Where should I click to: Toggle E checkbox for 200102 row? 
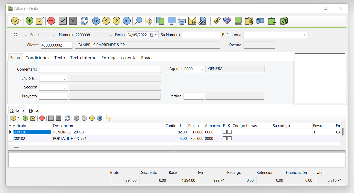pos(224,138)
